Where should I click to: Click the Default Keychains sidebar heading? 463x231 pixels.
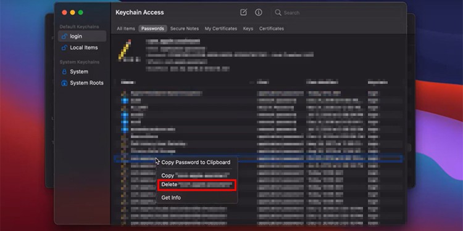(79, 27)
